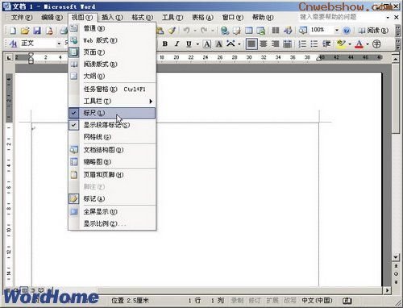This screenshot has height=308, width=403.
Task: Uncheck 标尺 ruler in View menu
Action: click(112, 113)
